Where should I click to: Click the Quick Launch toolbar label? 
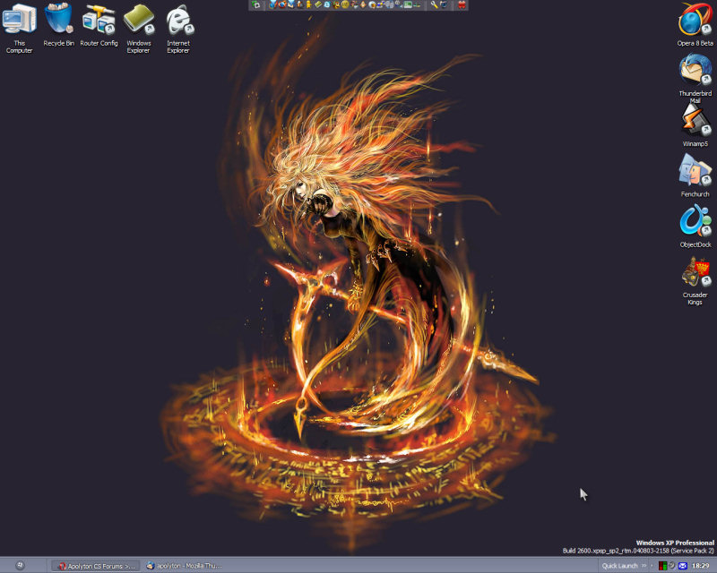coord(619,566)
